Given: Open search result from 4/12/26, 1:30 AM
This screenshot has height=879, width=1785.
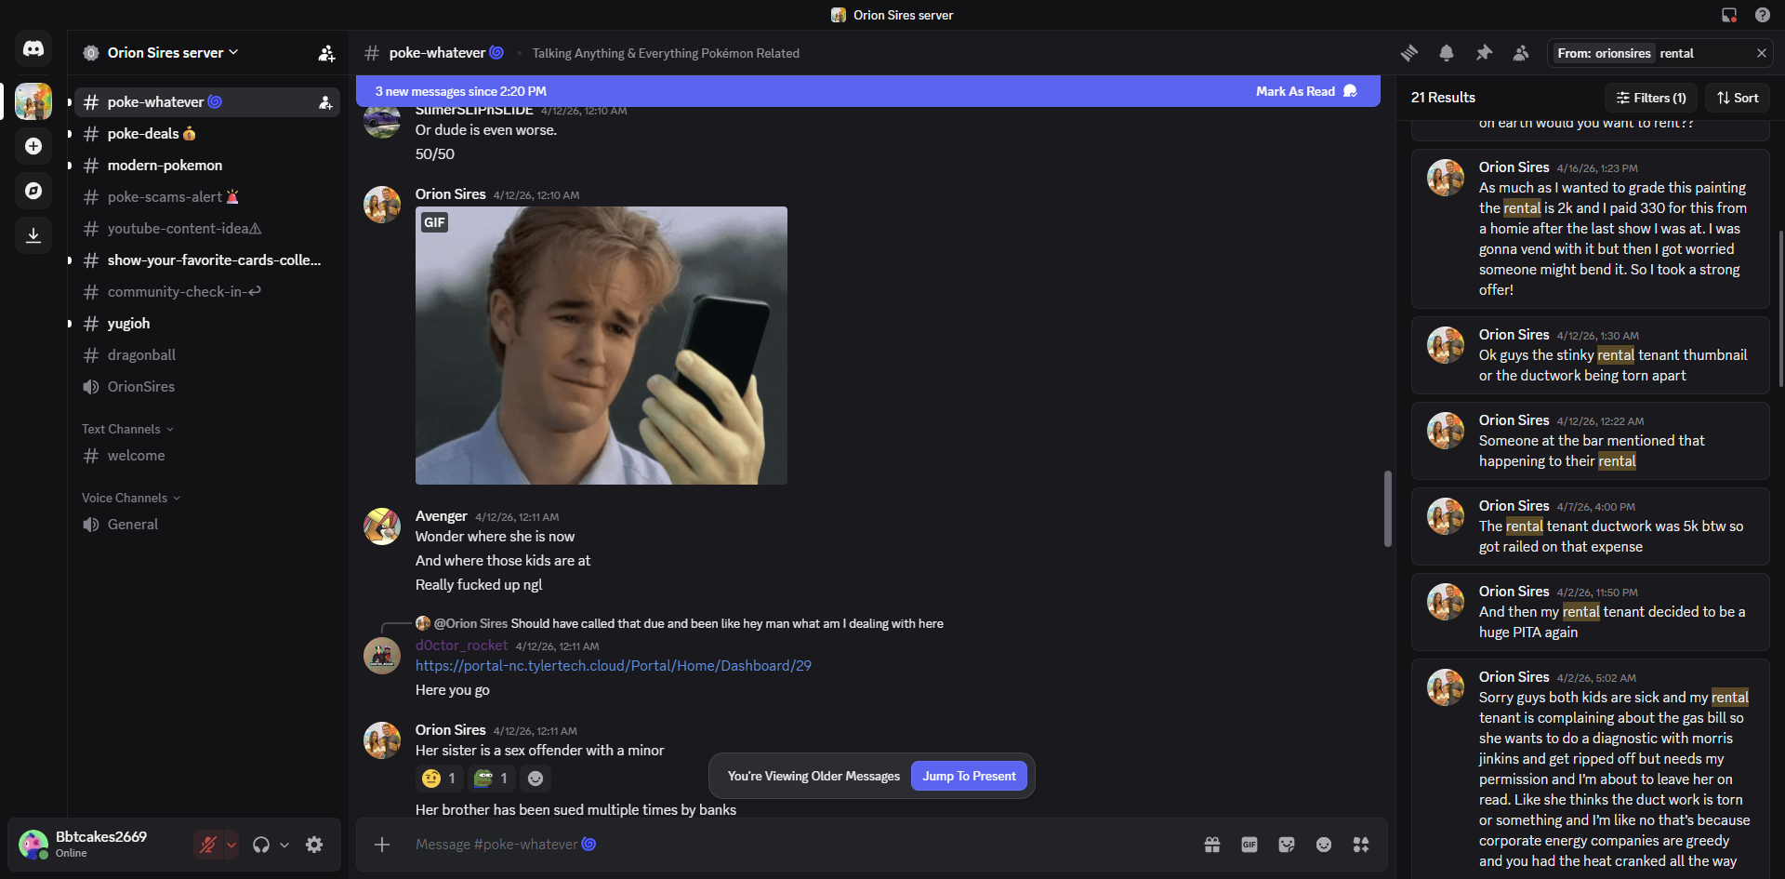Looking at the screenshot, I should (x=1590, y=355).
